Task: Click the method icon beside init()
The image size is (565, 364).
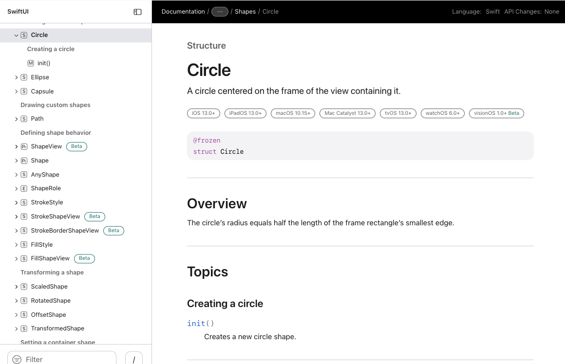Action: (31, 63)
